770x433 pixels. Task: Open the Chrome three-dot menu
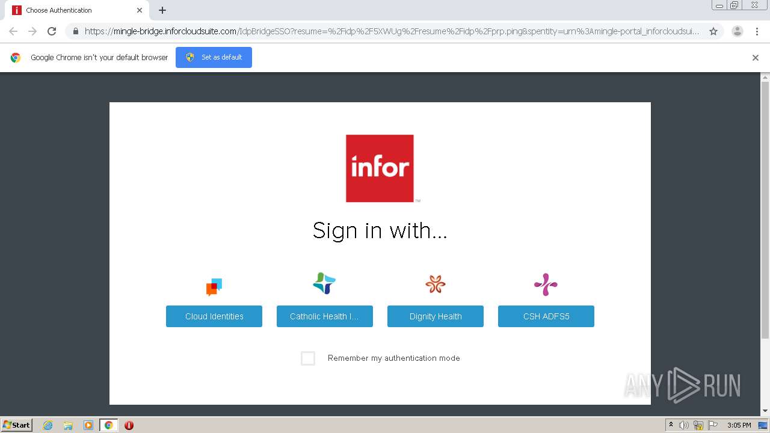pyautogui.click(x=757, y=31)
